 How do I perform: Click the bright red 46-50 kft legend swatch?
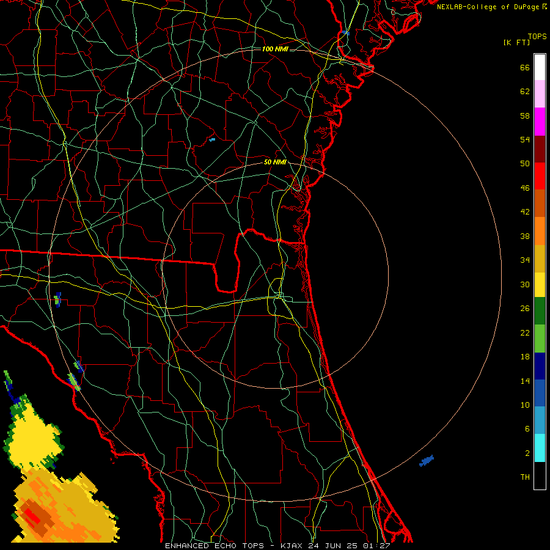540,176
